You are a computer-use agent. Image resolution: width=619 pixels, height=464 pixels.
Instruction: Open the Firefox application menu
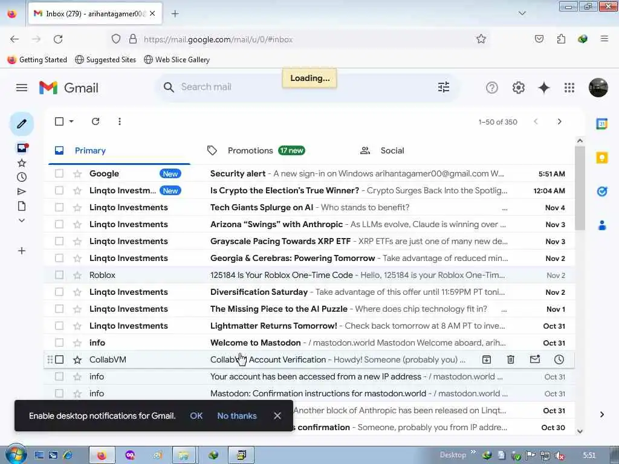[x=604, y=39]
